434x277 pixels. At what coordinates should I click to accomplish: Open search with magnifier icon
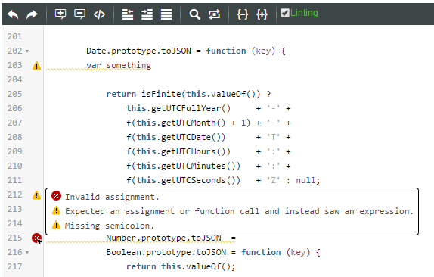click(194, 14)
